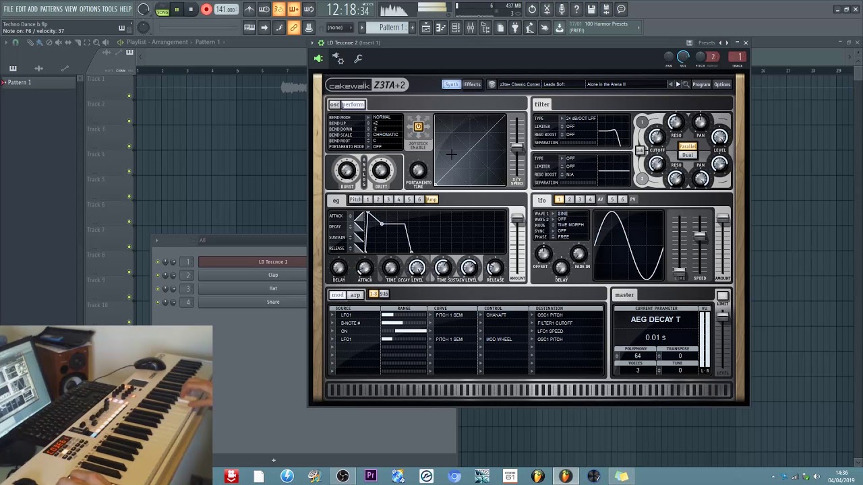Open preset search magnifier in Z3TA+2
Viewport: 863px width, 485px height.
click(x=686, y=84)
